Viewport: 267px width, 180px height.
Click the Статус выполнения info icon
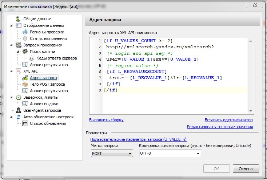click(x=25, y=38)
